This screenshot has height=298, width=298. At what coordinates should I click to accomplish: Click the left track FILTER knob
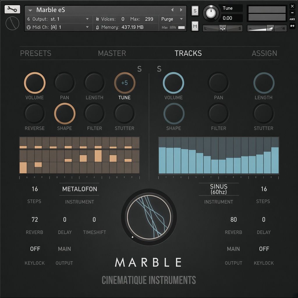click(95, 113)
